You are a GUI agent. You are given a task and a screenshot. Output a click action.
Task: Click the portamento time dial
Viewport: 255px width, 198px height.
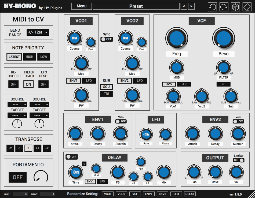click(41, 177)
